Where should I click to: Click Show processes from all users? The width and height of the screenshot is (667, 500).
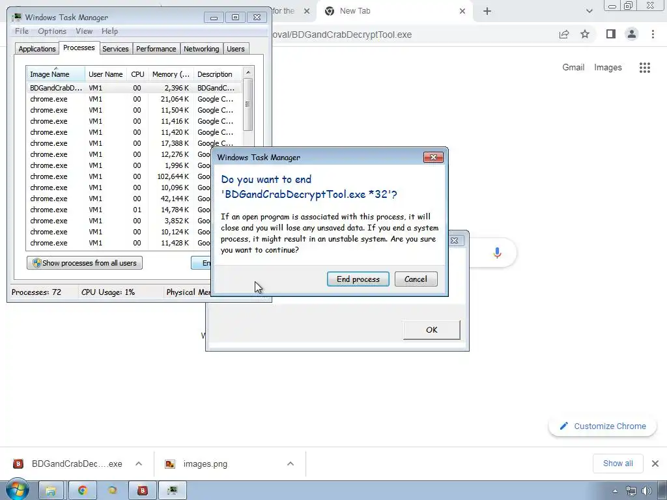[x=84, y=263]
